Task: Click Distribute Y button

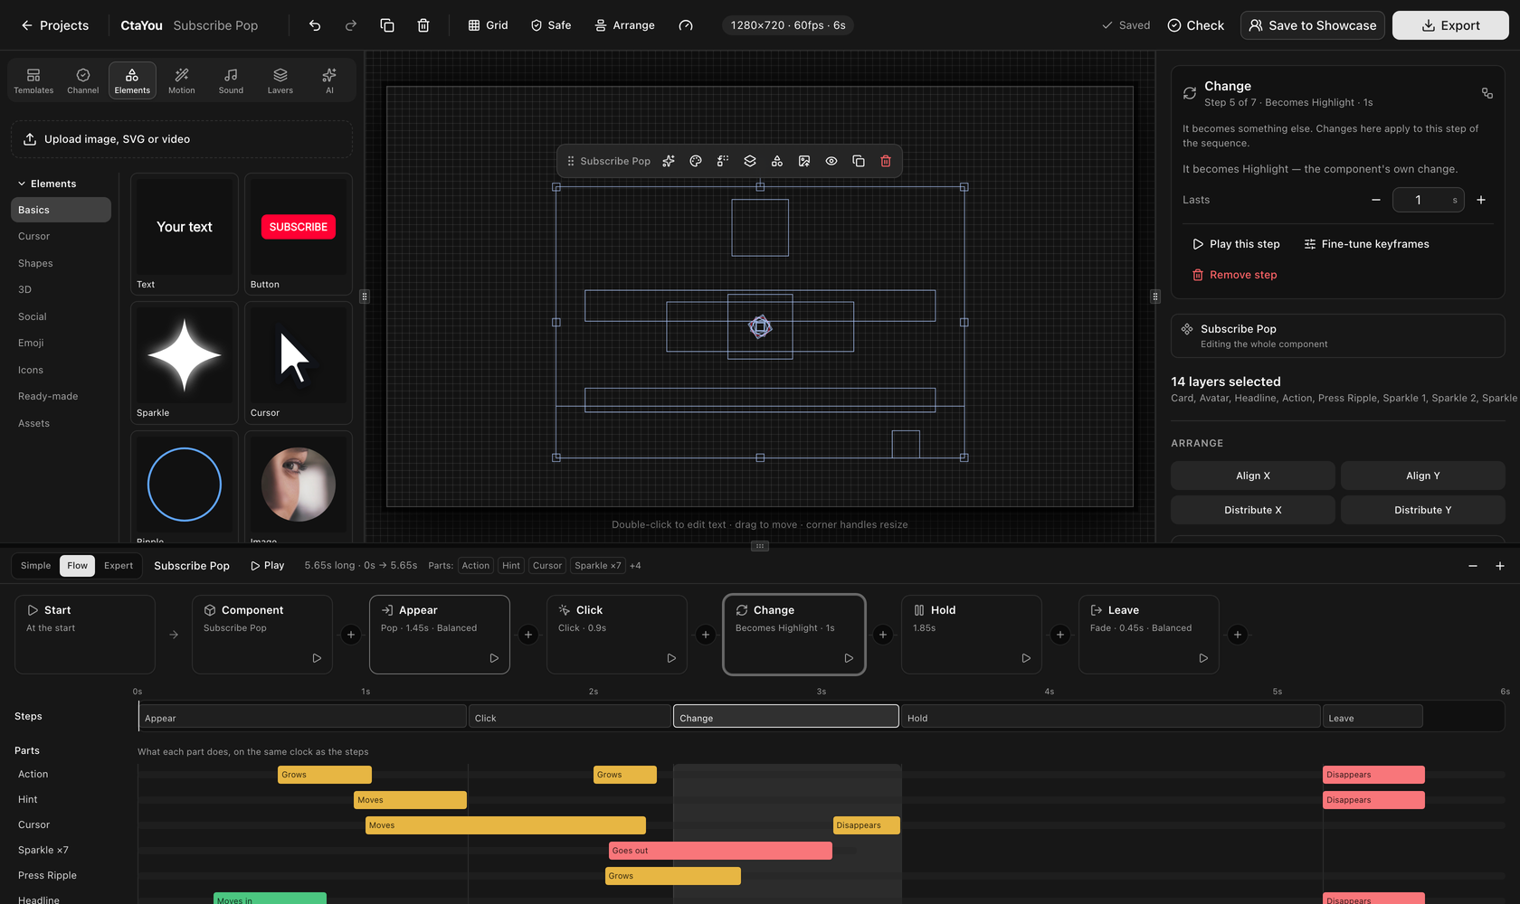Action: pyautogui.click(x=1422, y=510)
